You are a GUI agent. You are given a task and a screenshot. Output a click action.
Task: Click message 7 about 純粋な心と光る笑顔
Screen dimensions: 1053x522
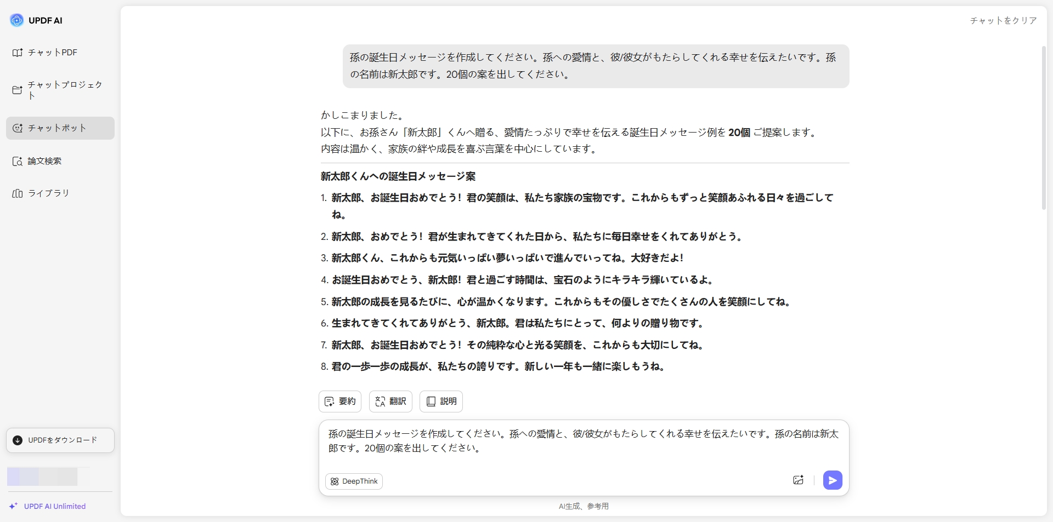click(x=518, y=345)
